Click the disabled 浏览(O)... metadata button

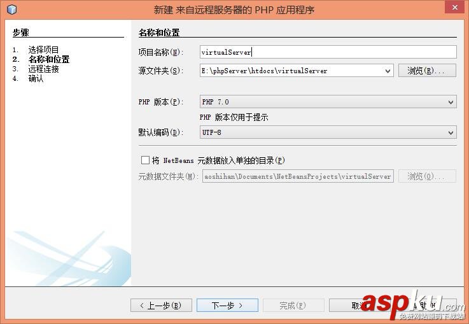point(427,176)
